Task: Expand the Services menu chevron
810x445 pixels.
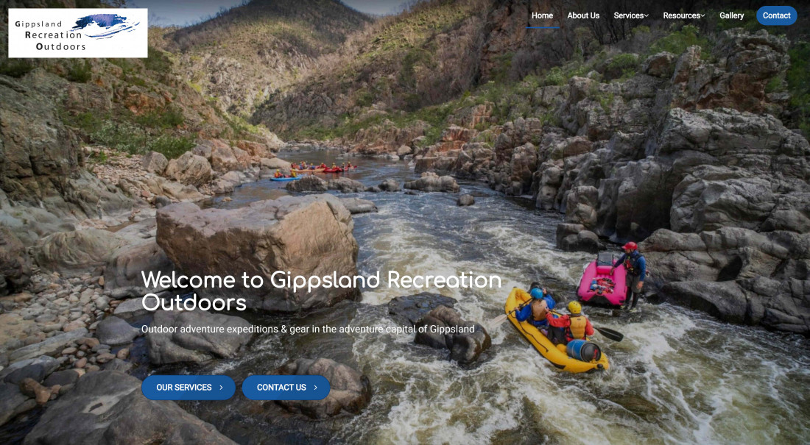Action: click(647, 16)
